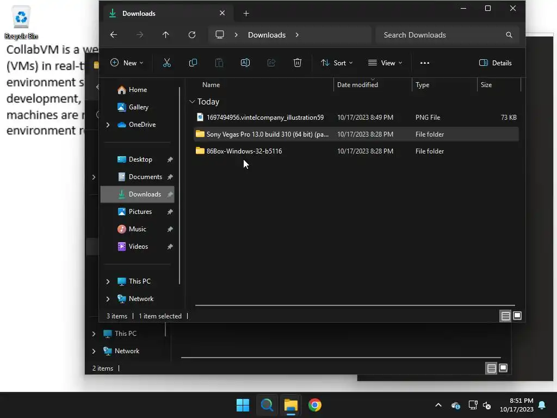Click horizontal scrollbar in file list
The image size is (557, 418).
coord(355,305)
